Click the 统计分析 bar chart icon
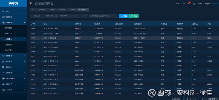219x100 pixels. 4,61
